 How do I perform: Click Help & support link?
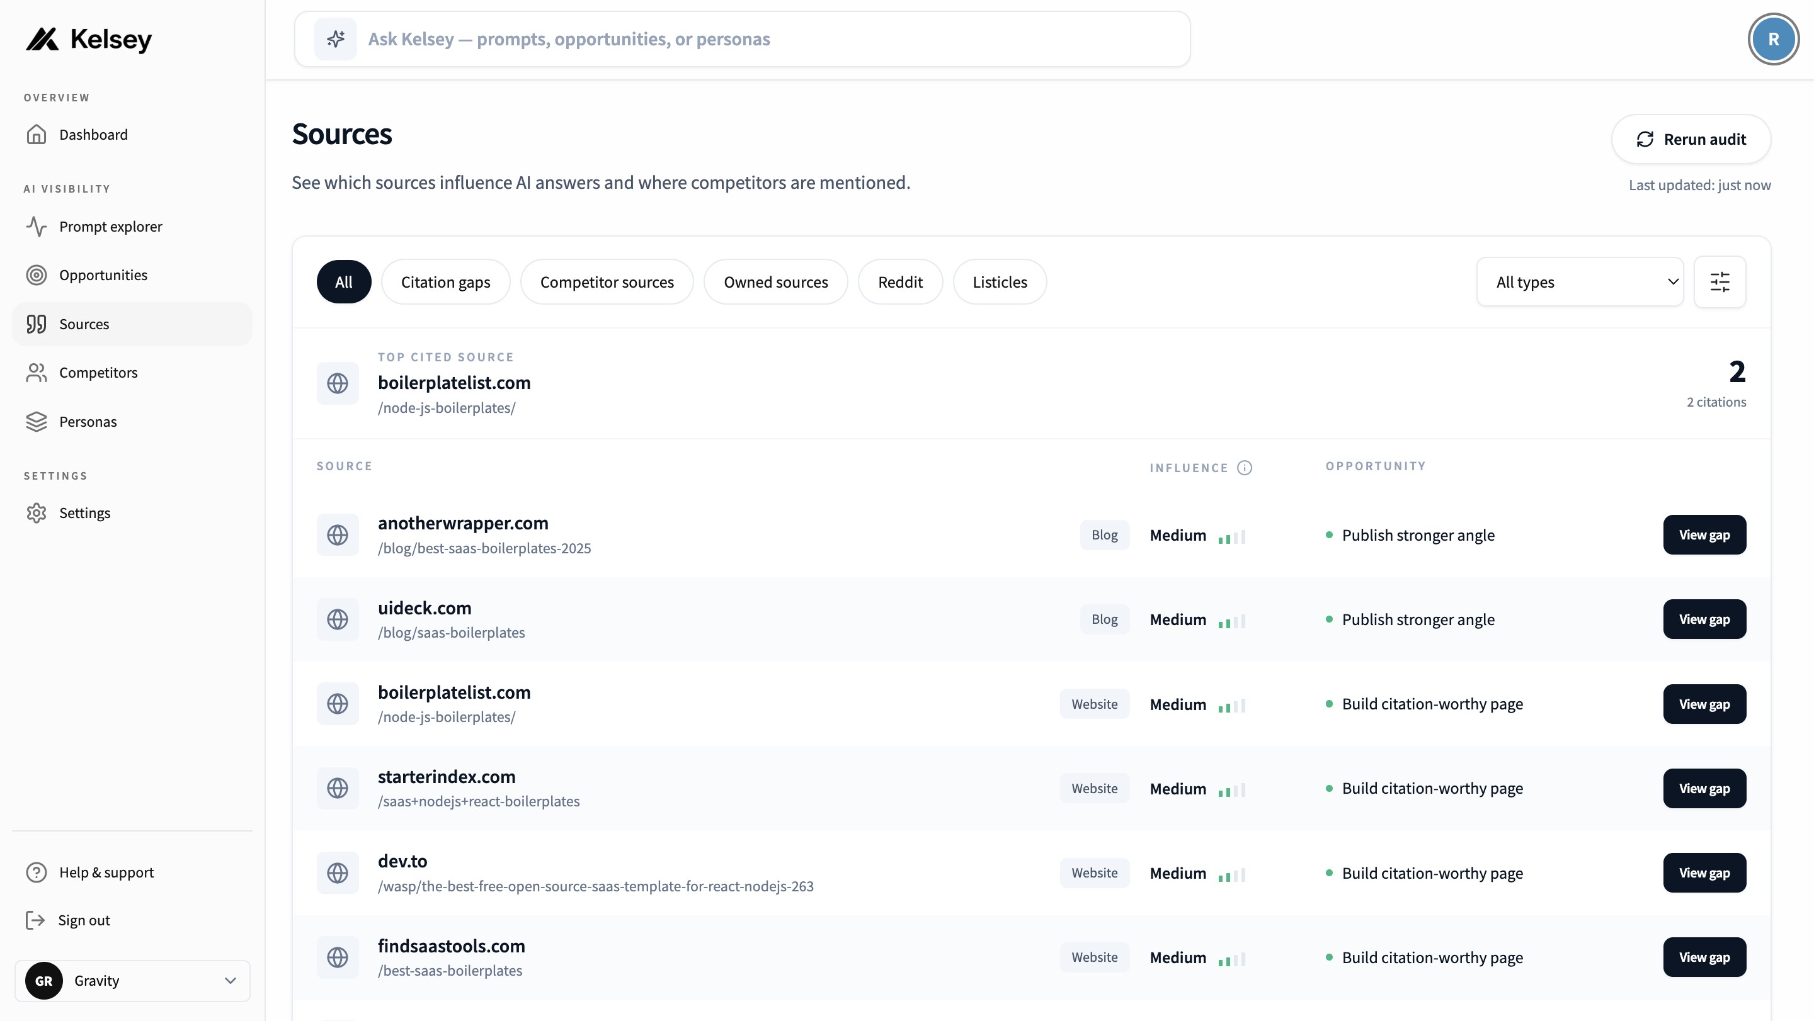pos(132,872)
